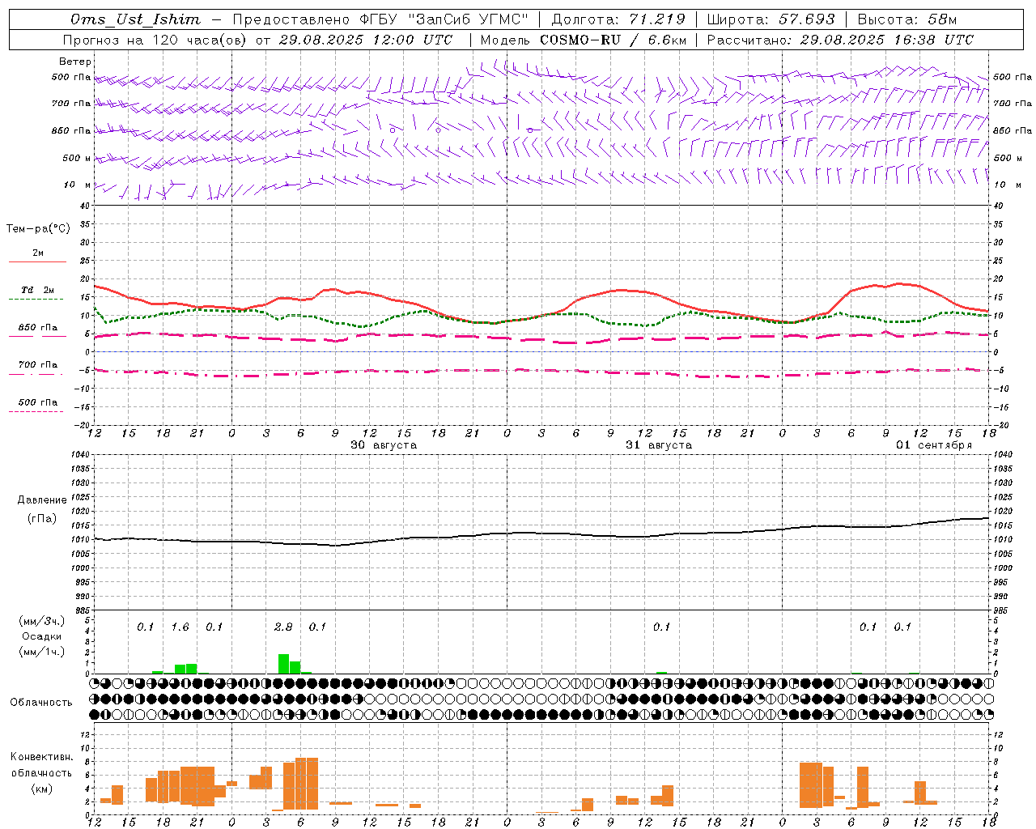
Task: Click the black pressure curve line
Action: tap(542, 533)
